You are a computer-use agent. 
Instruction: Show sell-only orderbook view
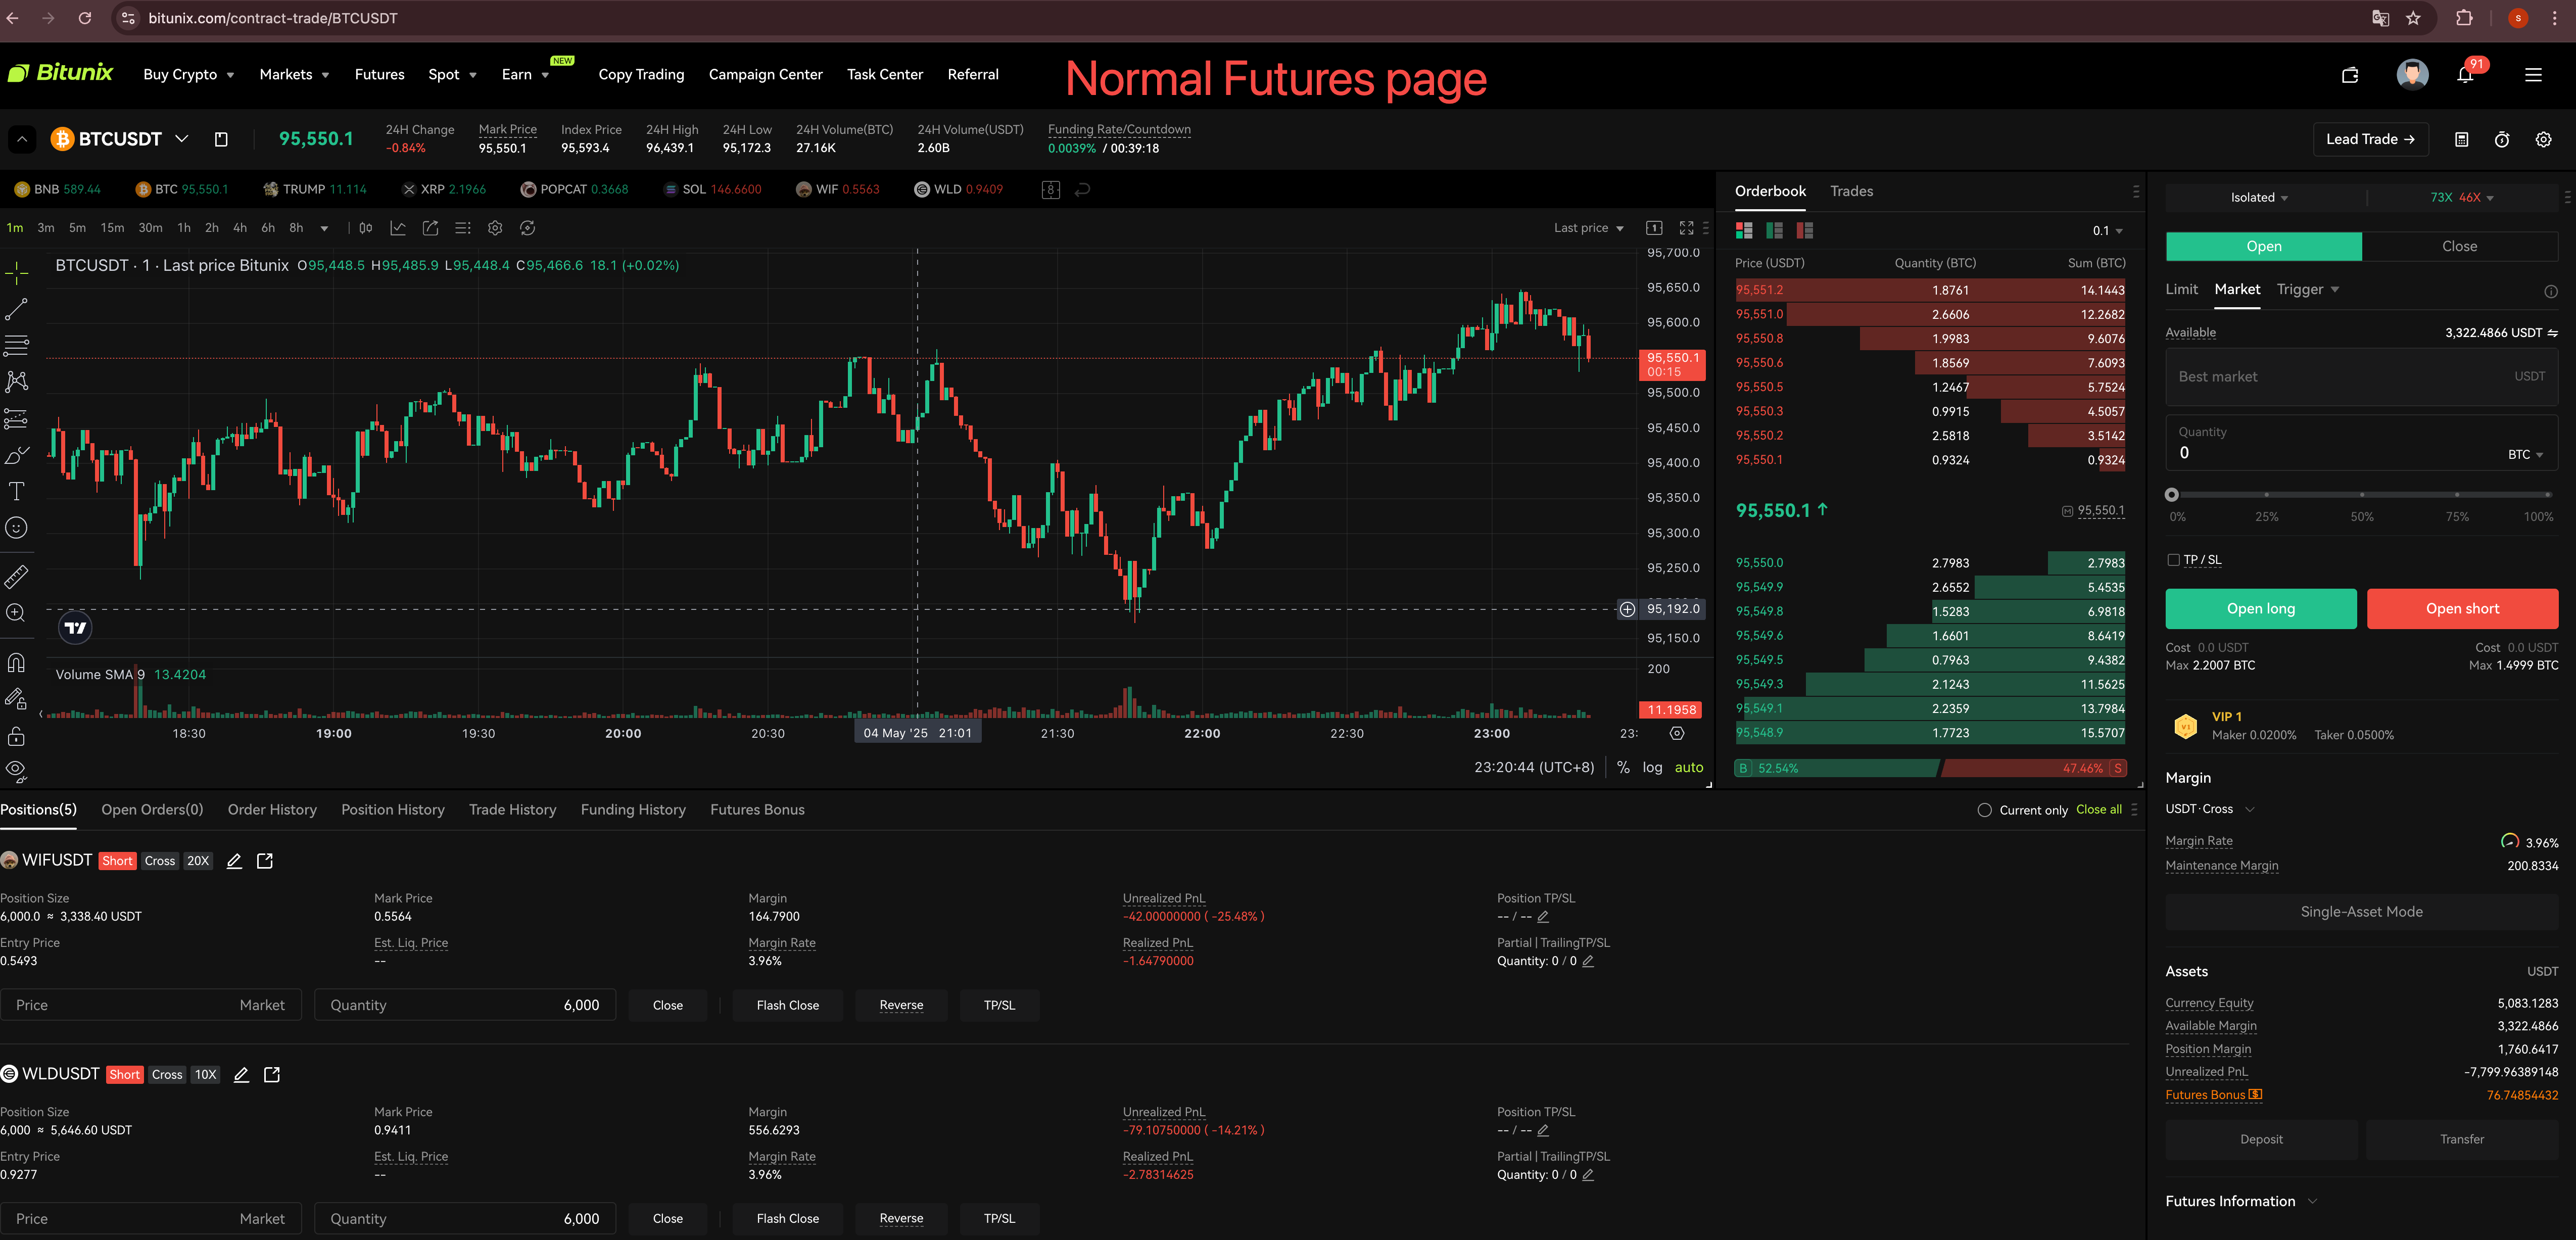[x=1804, y=230]
